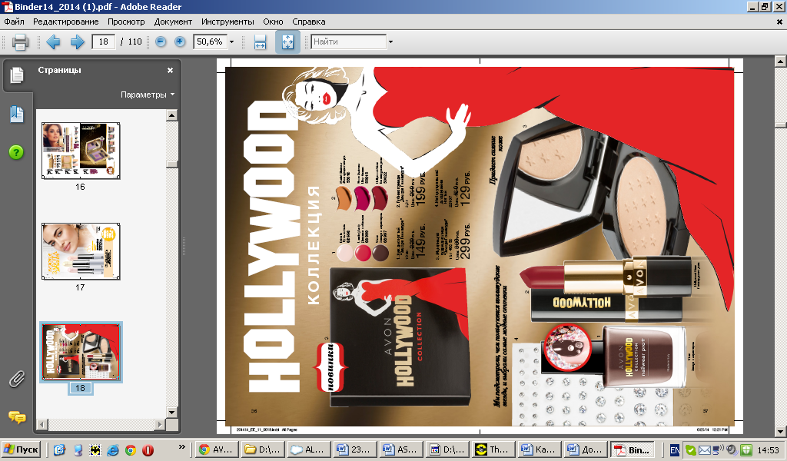Screen dimensions: 787x461
Task: Click thumbnails panel scroll right arrow
Action: (x=160, y=424)
